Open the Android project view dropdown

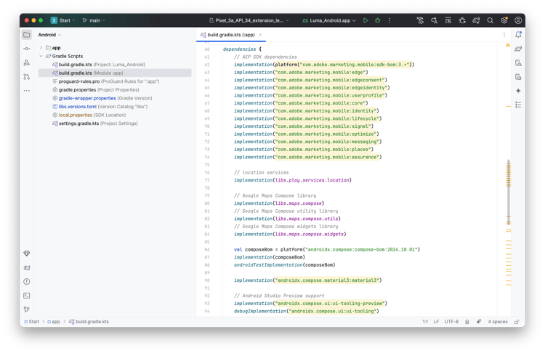tap(49, 35)
